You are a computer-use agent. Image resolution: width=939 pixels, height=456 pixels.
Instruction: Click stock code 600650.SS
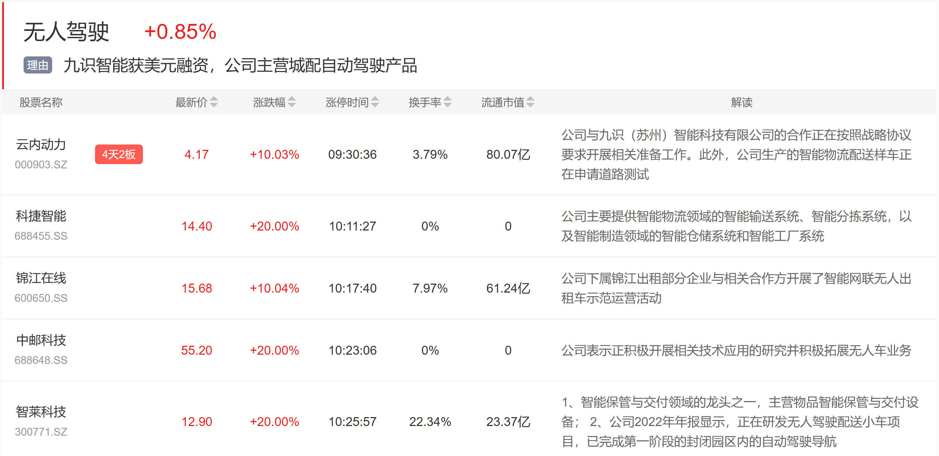click(41, 298)
